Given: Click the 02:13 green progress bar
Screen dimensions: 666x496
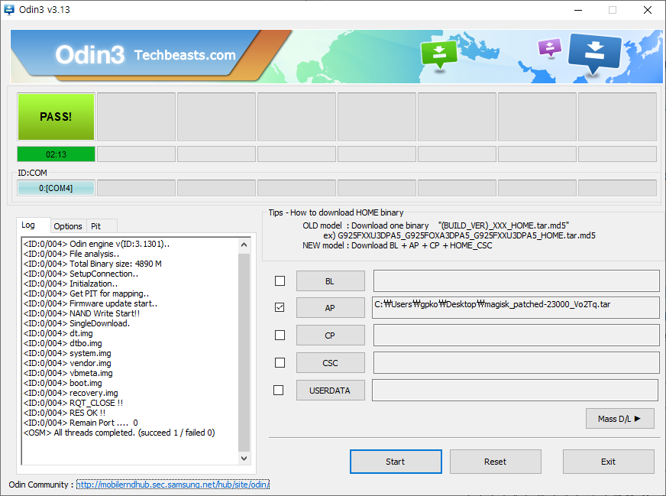Looking at the screenshot, I should pyautogui.click(x=56, y=154).
